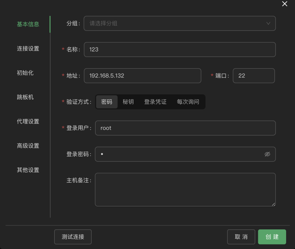This screenshot has width=295, height=249.
Task: Toggle password visibility eye icon
Action: click(x=267, y=154)
